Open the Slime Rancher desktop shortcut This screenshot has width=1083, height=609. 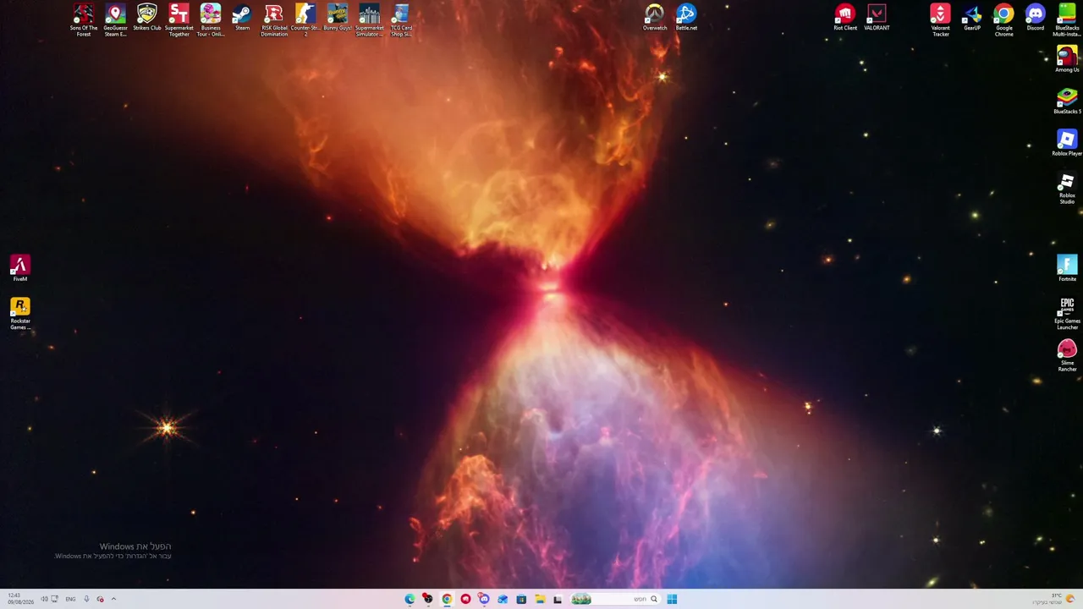click(1067, 355)
